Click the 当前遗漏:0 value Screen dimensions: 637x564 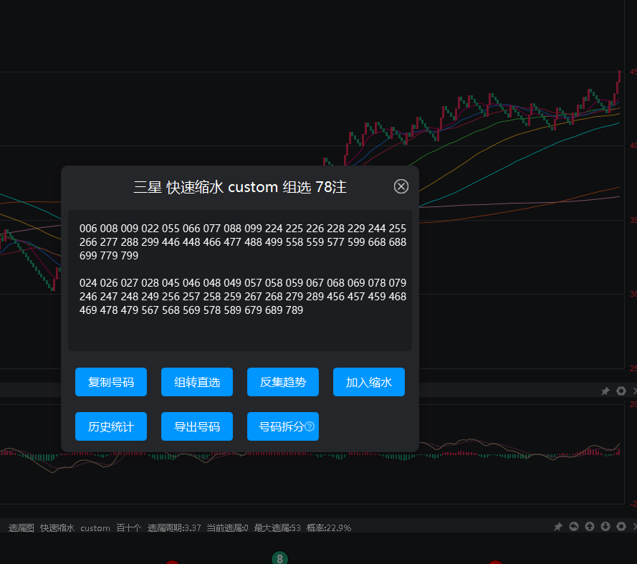click(227, 528)
